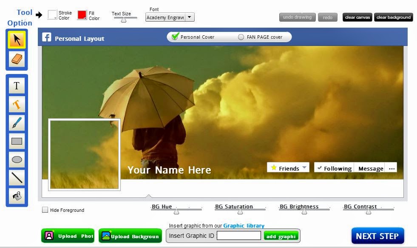Enable the Hide Foreground checkbox
Viewport: 417px width, 248px height.
coord(44,210)
